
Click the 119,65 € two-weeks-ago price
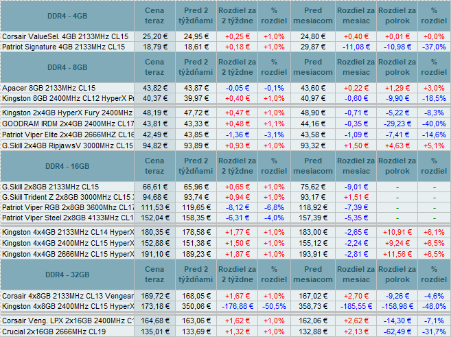[196, 207]
